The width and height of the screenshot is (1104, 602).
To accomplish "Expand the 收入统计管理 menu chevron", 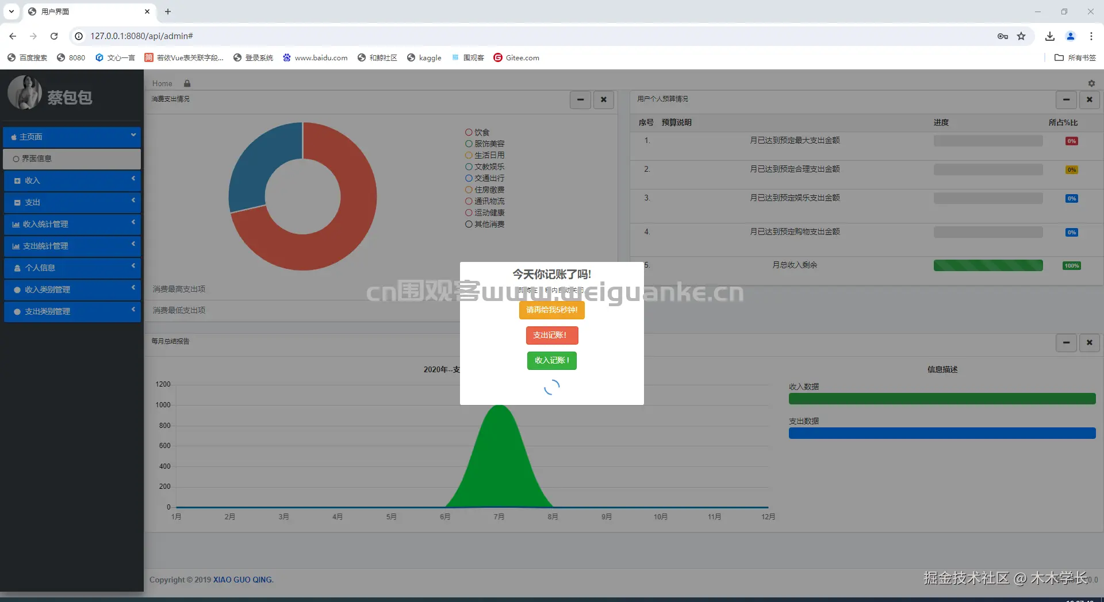I will pos(133,222).
